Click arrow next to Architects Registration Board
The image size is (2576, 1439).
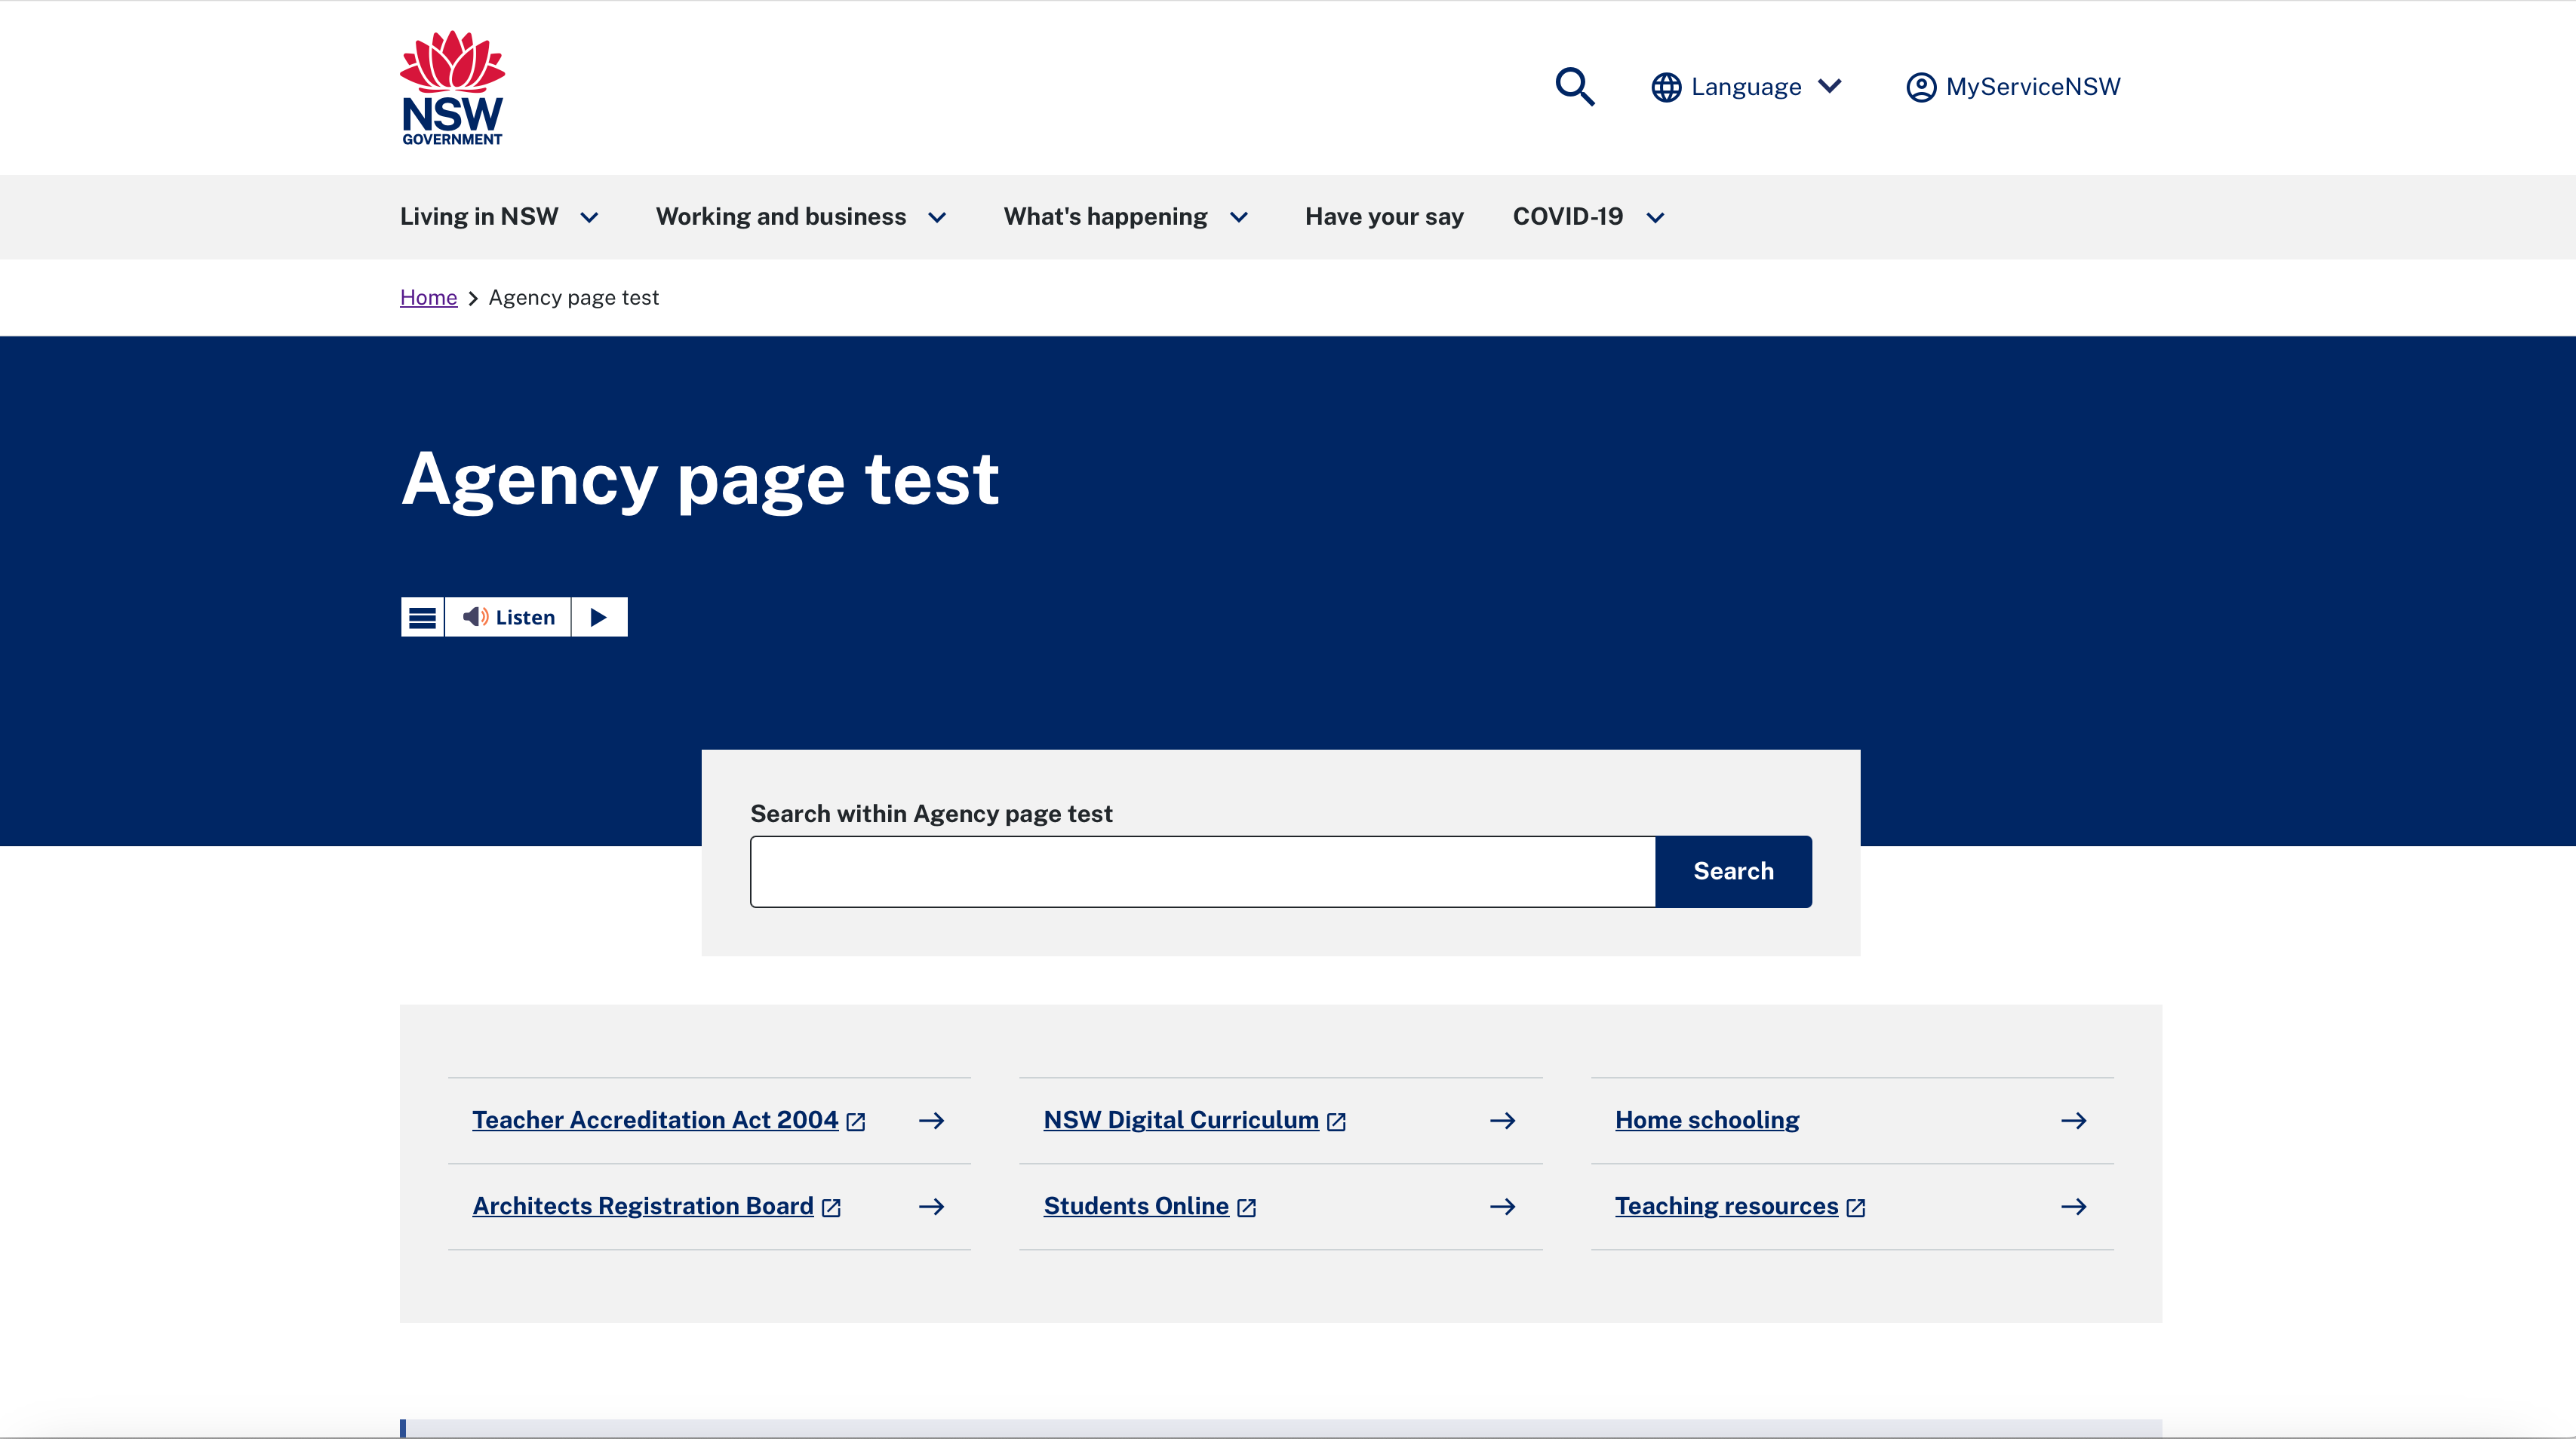931,1206
